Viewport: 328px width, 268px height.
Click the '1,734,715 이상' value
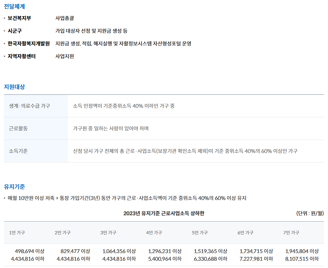coord(256,251)
